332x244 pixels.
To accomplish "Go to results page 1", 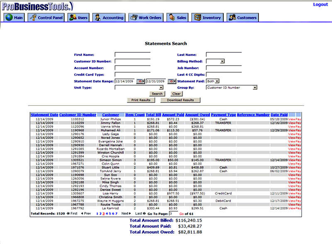I will point(97,213).
